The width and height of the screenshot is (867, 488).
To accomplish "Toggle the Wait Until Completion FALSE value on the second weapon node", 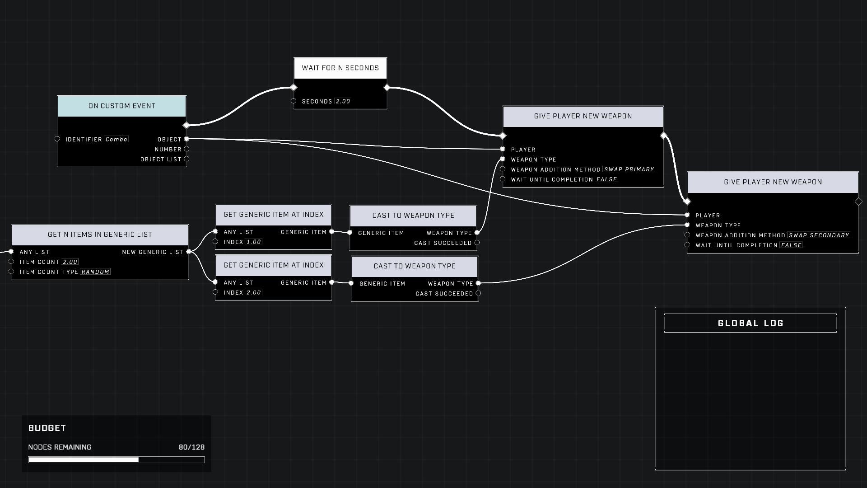I will click(791, 245).
